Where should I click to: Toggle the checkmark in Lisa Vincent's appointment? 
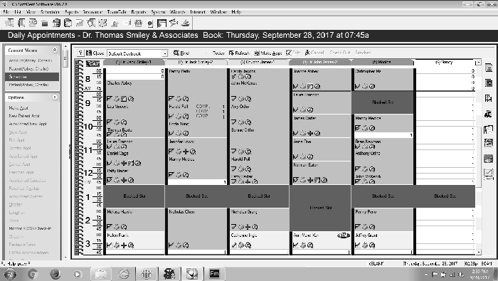(x=110, y=122)
